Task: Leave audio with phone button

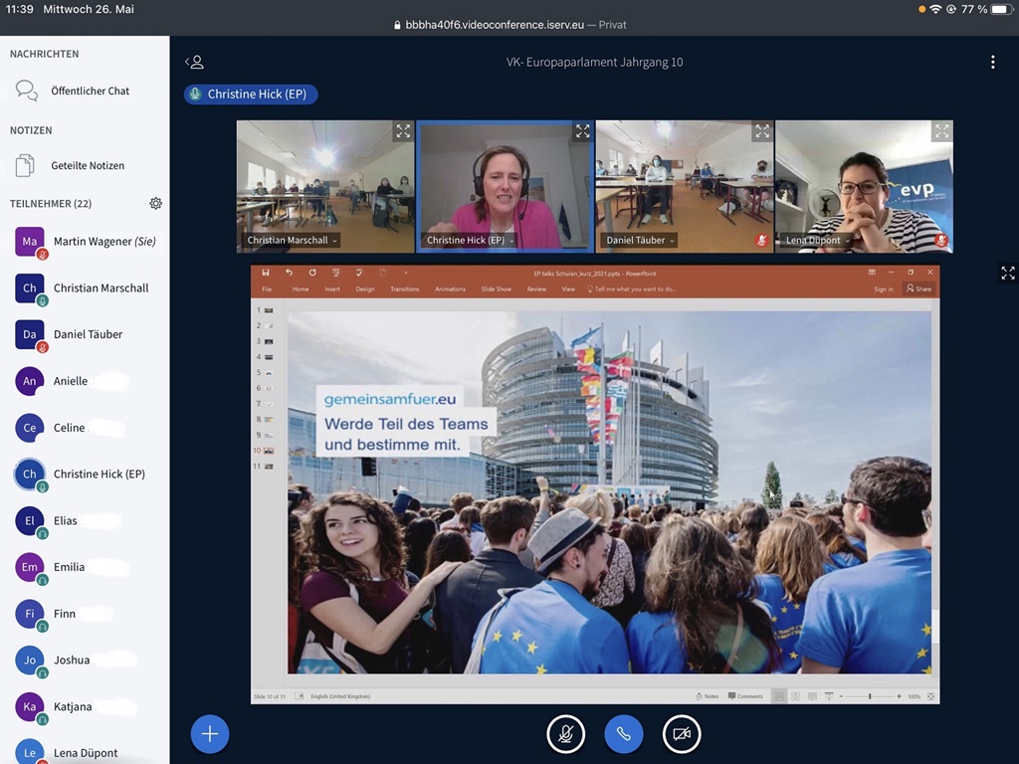Action: pos(623,734)
